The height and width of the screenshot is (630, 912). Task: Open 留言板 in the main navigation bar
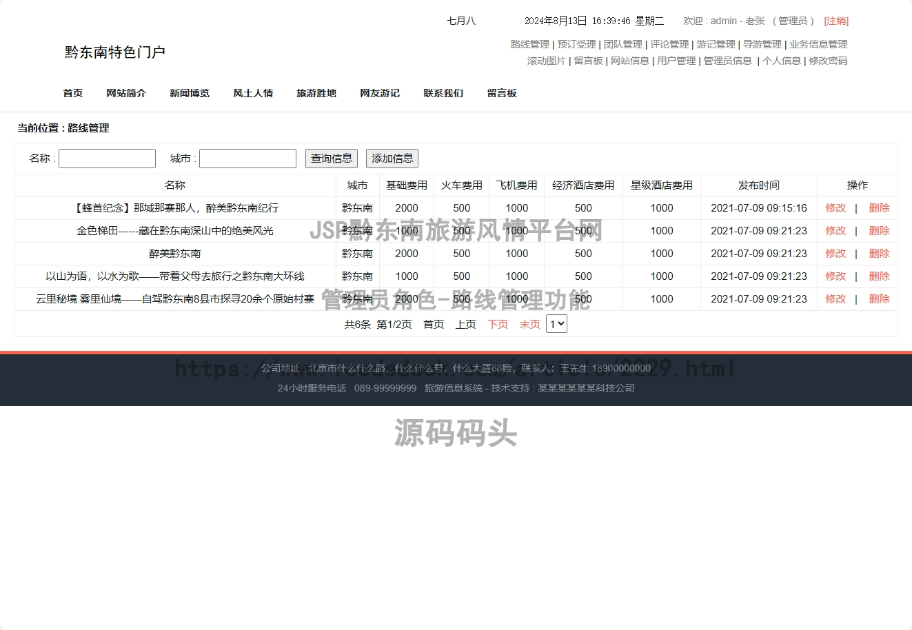pos(502,93)
